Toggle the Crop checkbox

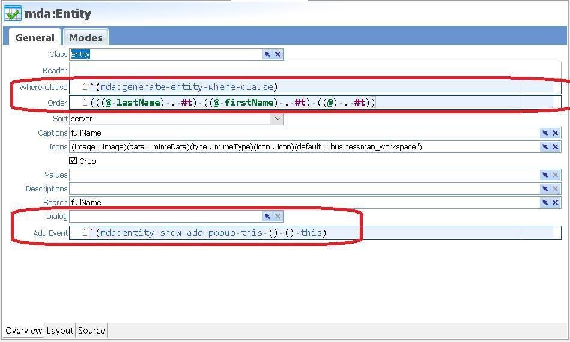point(73,161)
